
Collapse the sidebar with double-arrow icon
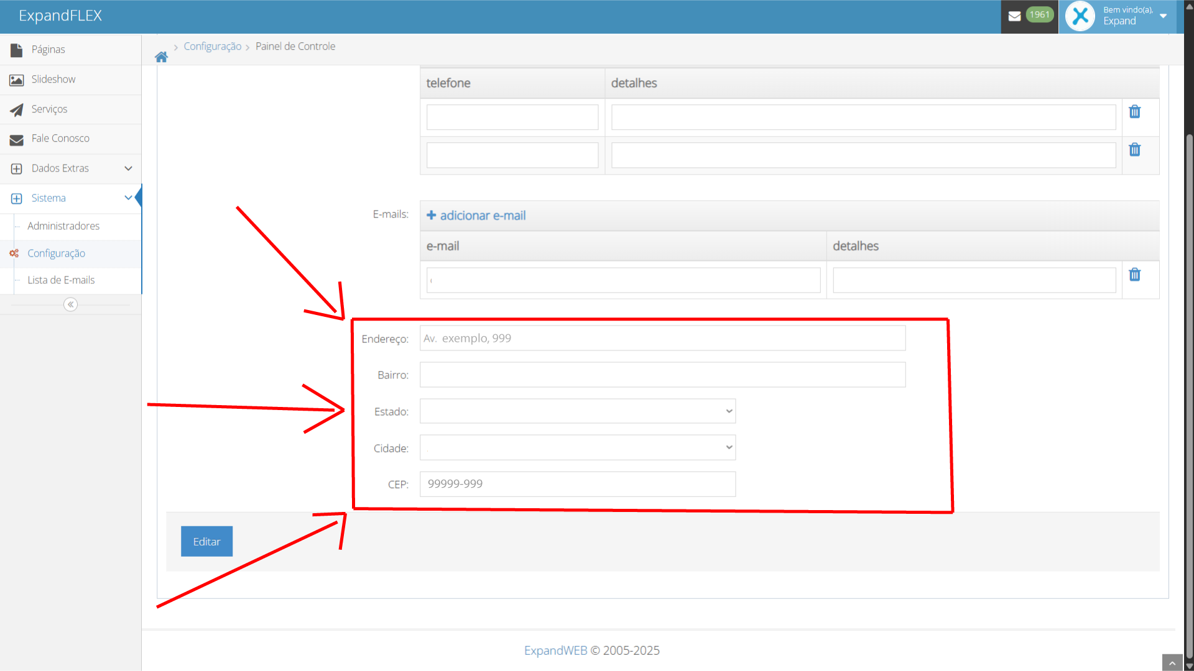[70, 304]
